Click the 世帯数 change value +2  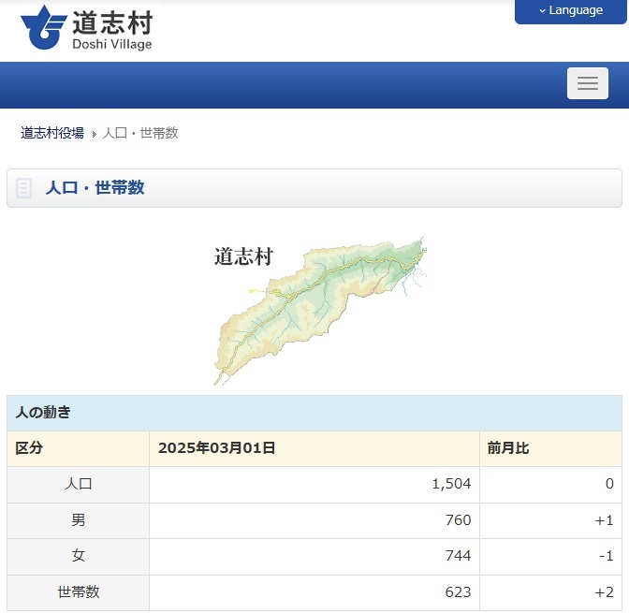(604, 592)
